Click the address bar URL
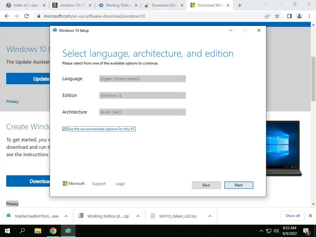316x237 pixels. coord(94,16)
